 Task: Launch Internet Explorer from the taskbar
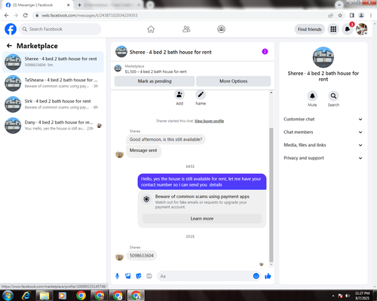click(x=26, y=296)
